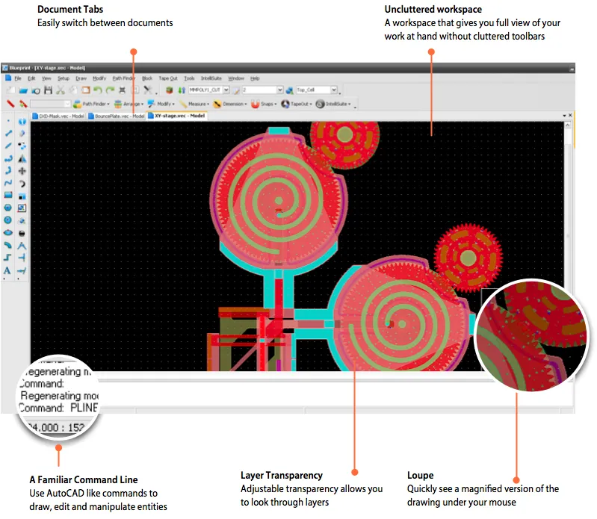Select the Rotate tool curved arrow icon
597x519 pixels.
click(22, 184)
